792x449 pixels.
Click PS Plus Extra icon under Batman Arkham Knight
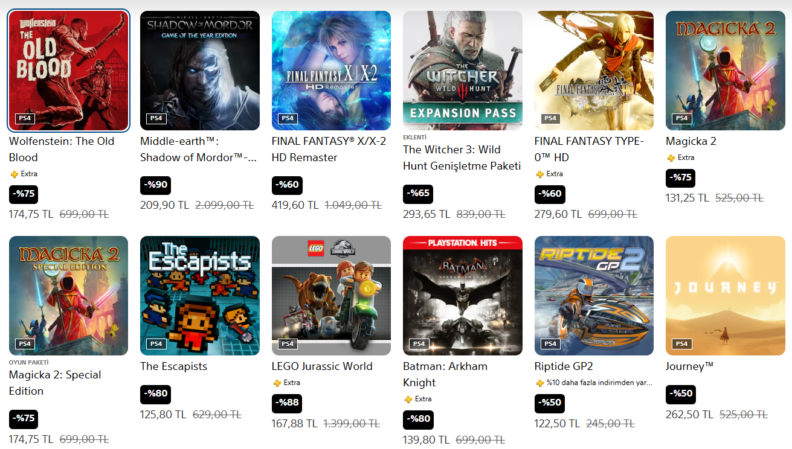(x=408, y=399)
